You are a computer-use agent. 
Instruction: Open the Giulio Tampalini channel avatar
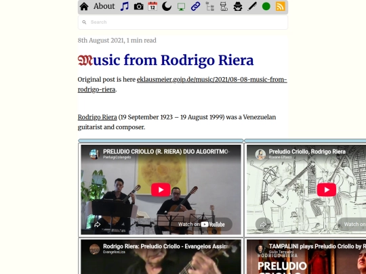click(x=260, y=249)
